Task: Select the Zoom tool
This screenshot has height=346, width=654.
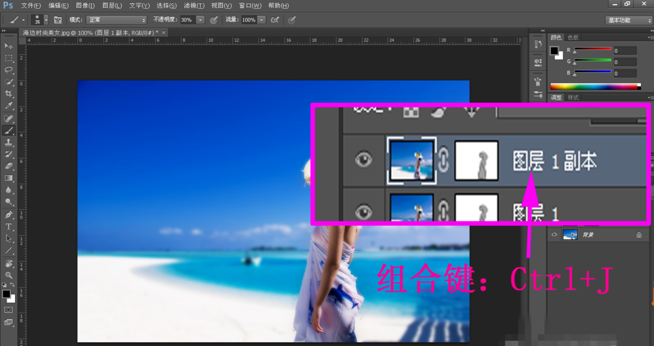Action: [9, 275]
